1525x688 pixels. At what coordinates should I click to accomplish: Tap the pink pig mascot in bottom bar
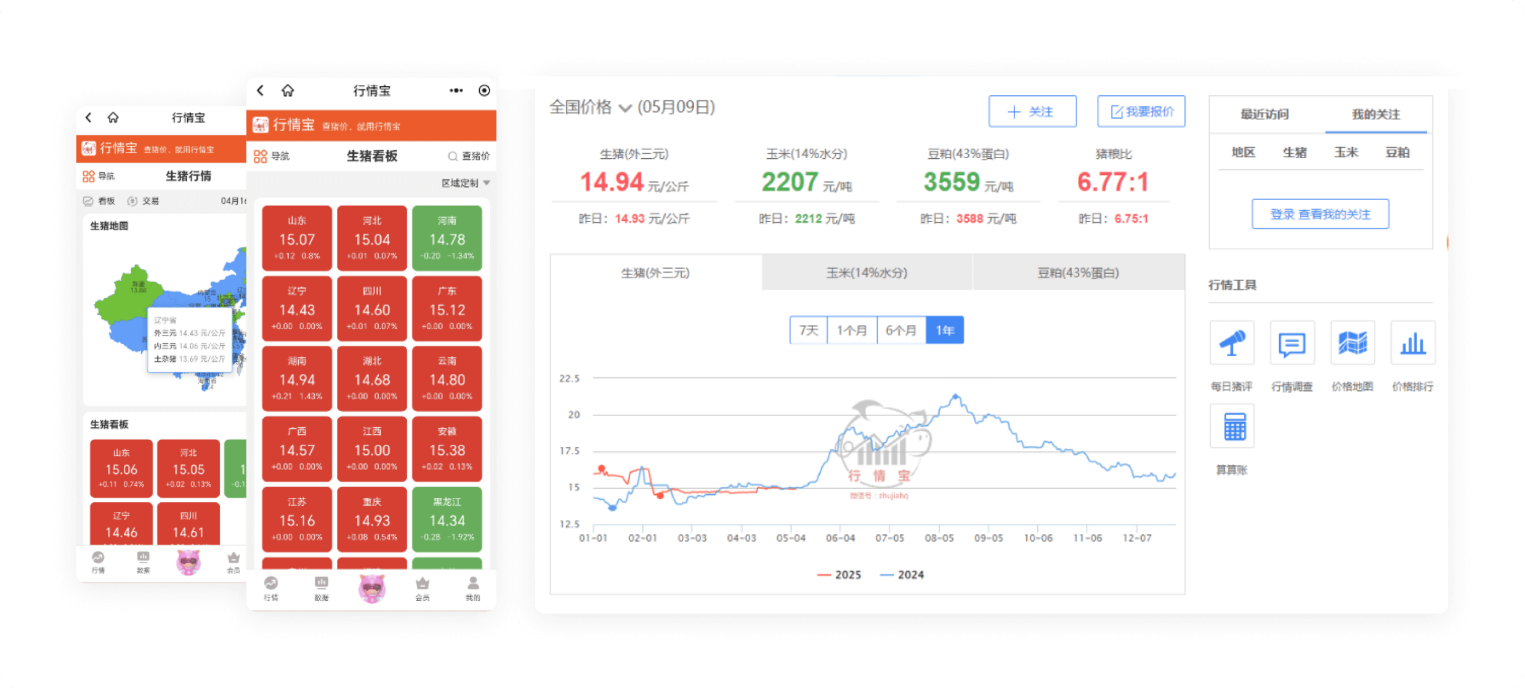(x=372, y=588)
